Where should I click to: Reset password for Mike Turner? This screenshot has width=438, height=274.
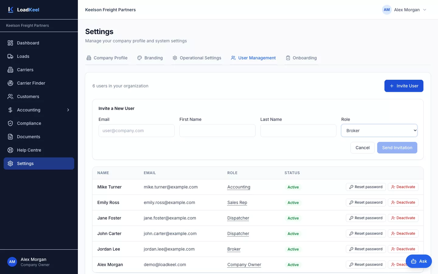pos(366,187)
